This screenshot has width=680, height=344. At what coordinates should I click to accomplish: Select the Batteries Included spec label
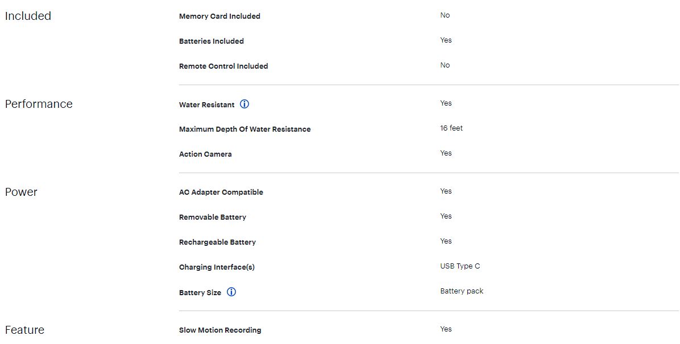[211, 41]
